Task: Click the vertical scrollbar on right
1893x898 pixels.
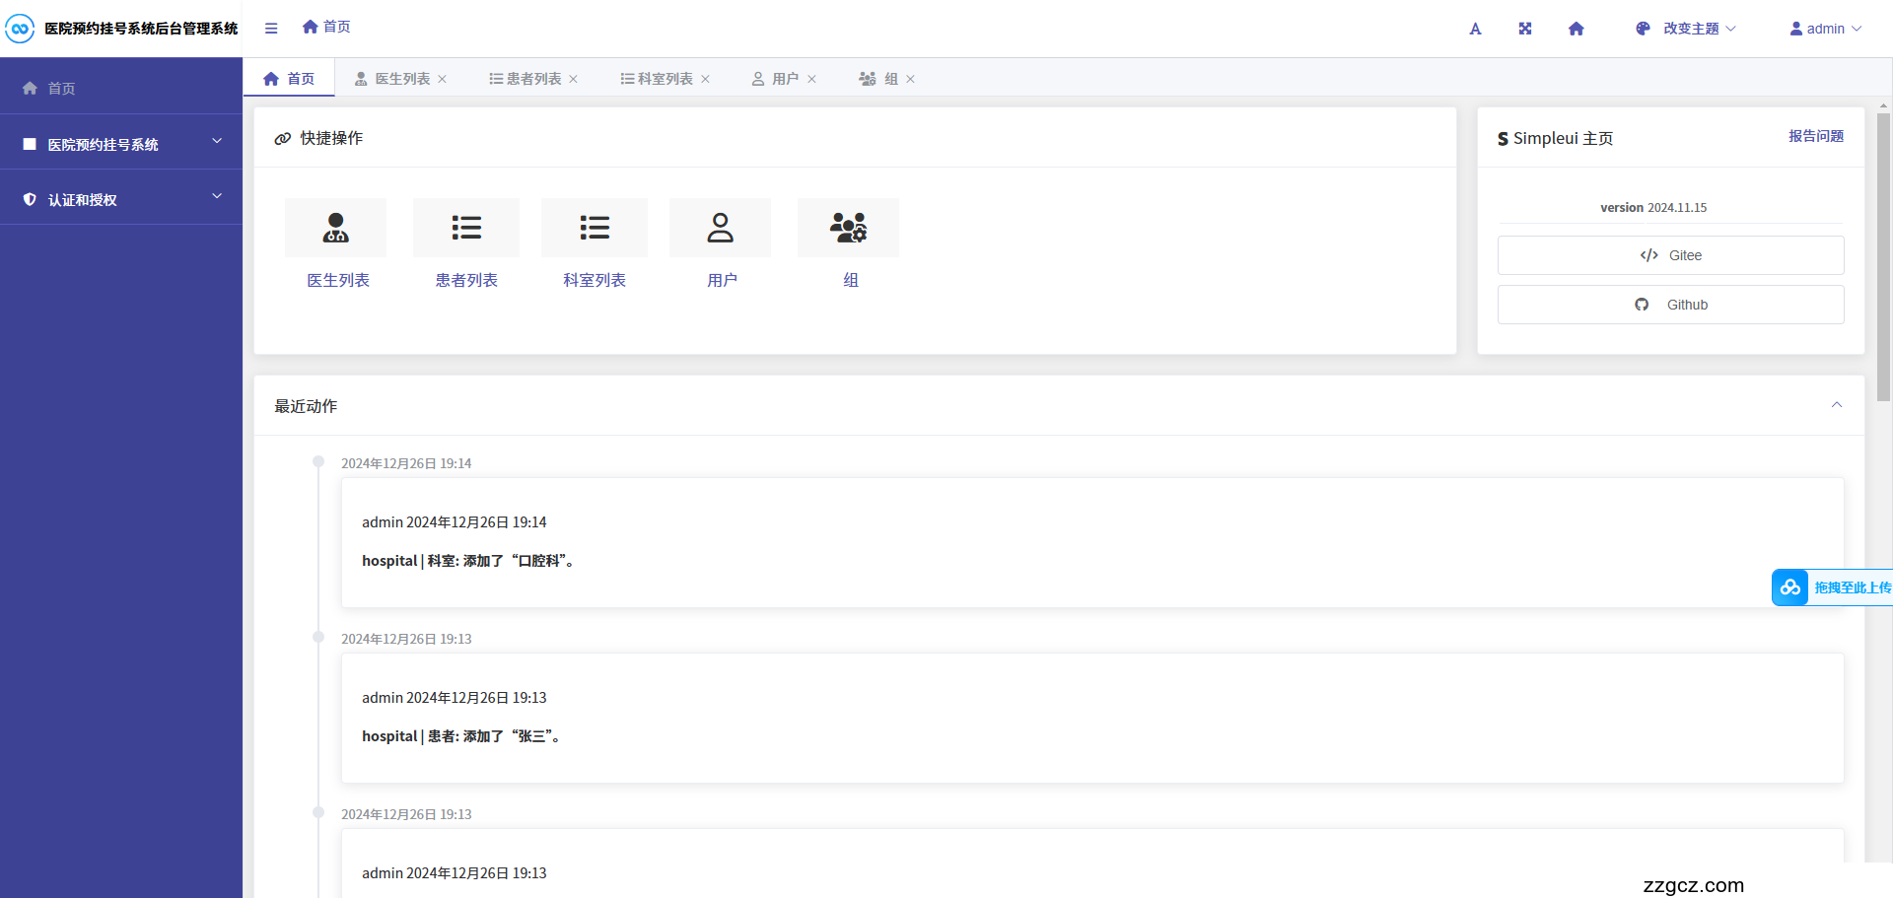Action: pos(1883,256)
